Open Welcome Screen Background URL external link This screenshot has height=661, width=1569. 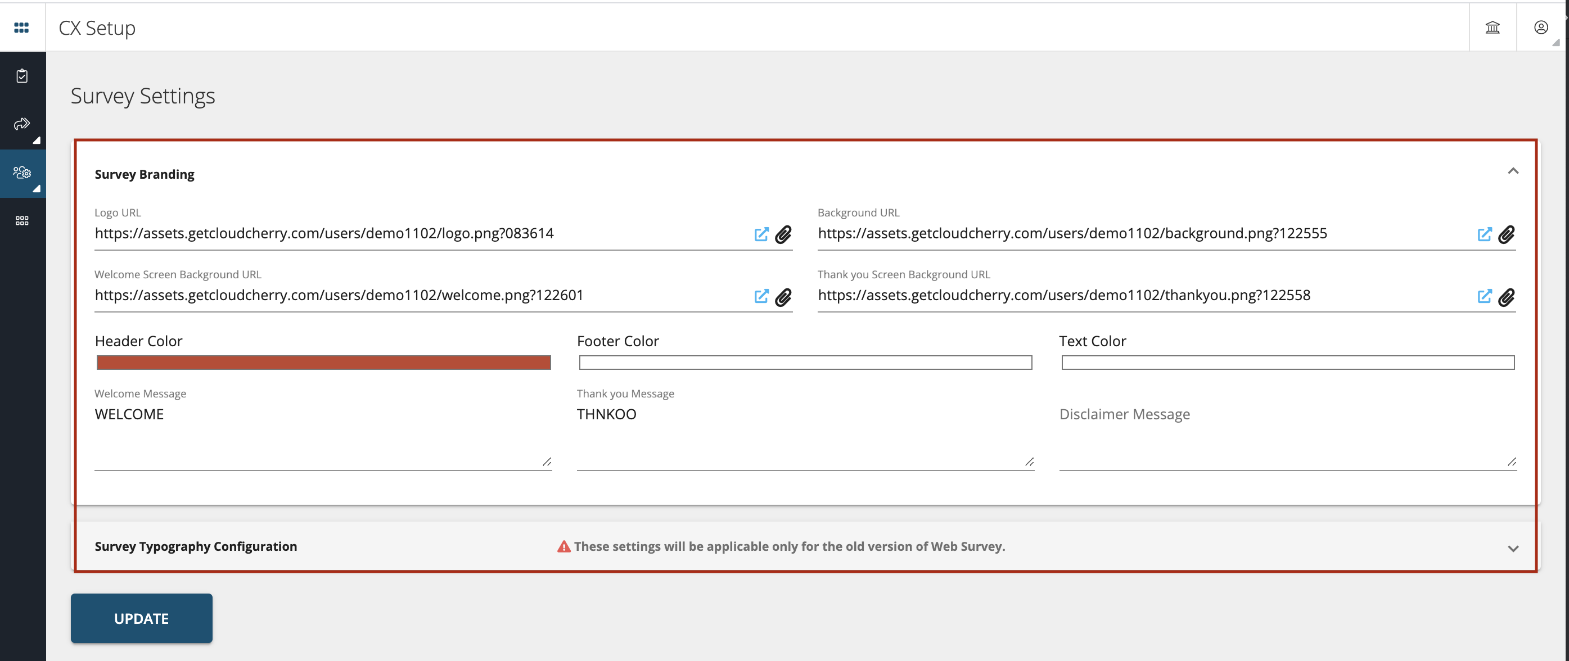pyautogui.click(x=761, y=296)
